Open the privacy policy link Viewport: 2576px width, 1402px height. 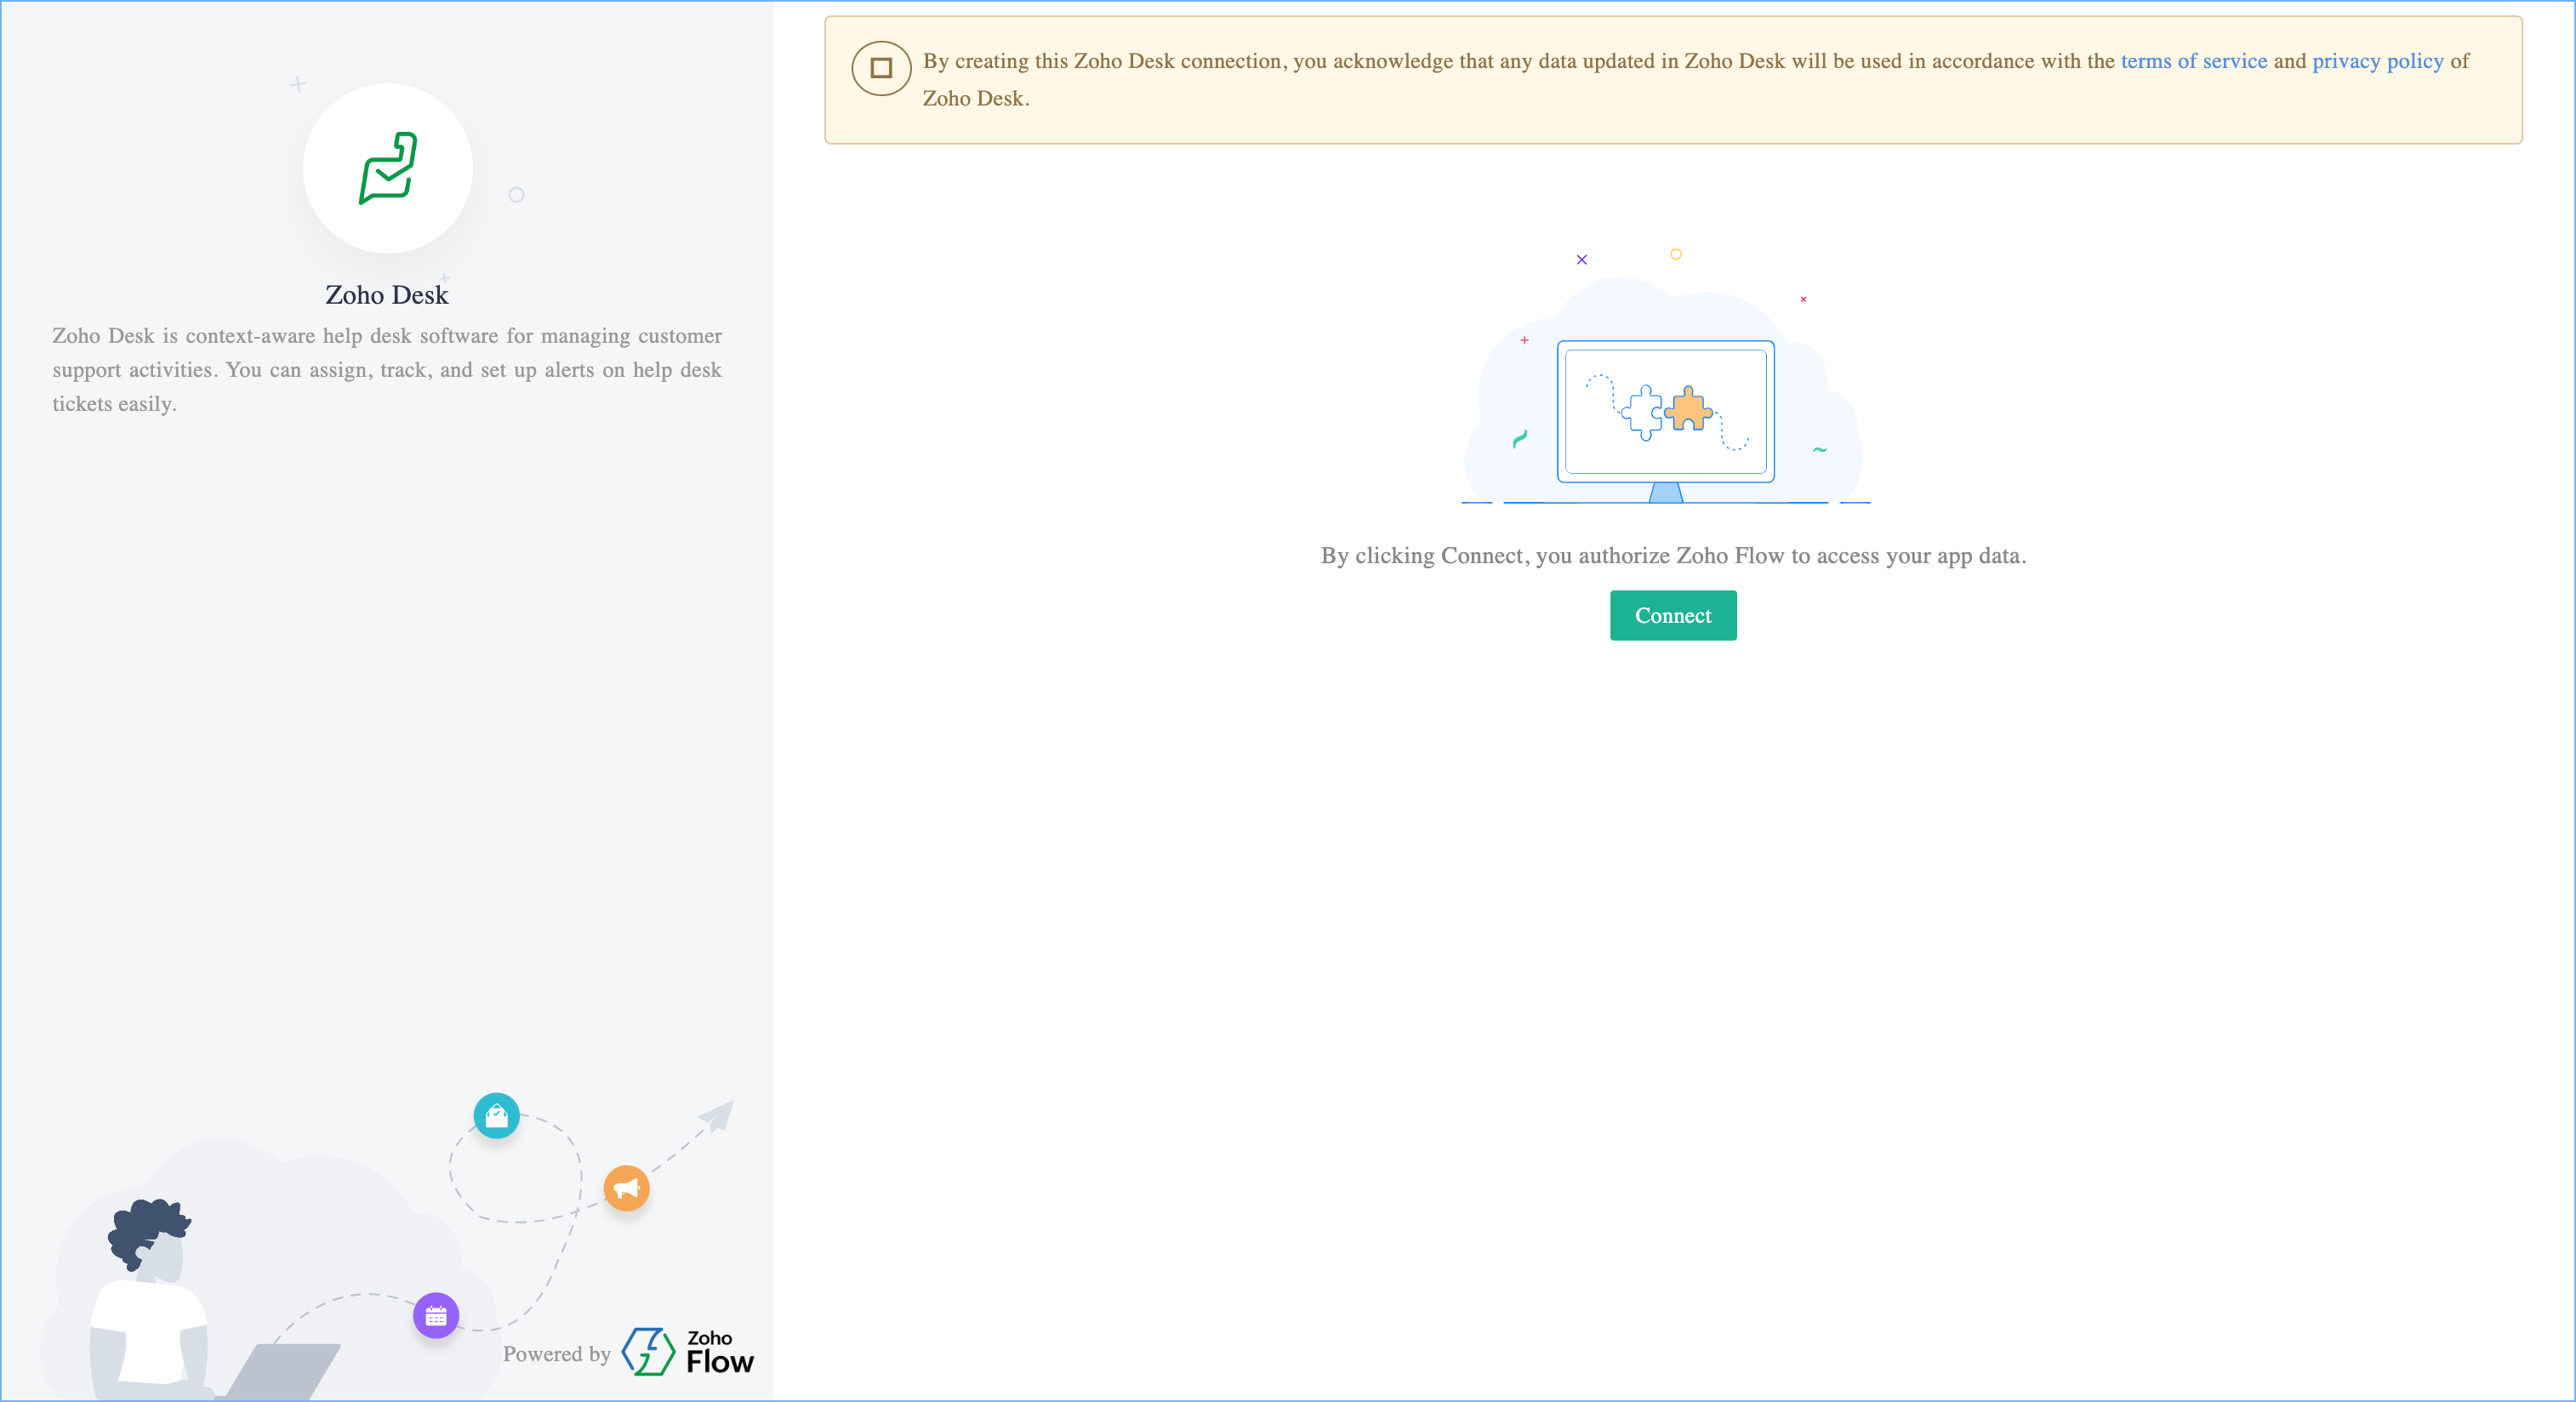(x=2377, y=61)
